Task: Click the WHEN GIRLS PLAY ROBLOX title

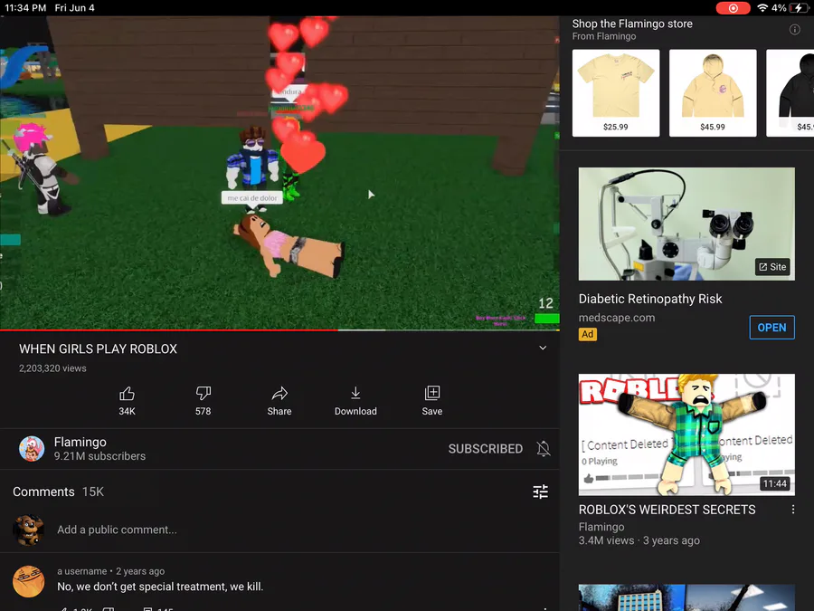Action: (x=98, y=348)
